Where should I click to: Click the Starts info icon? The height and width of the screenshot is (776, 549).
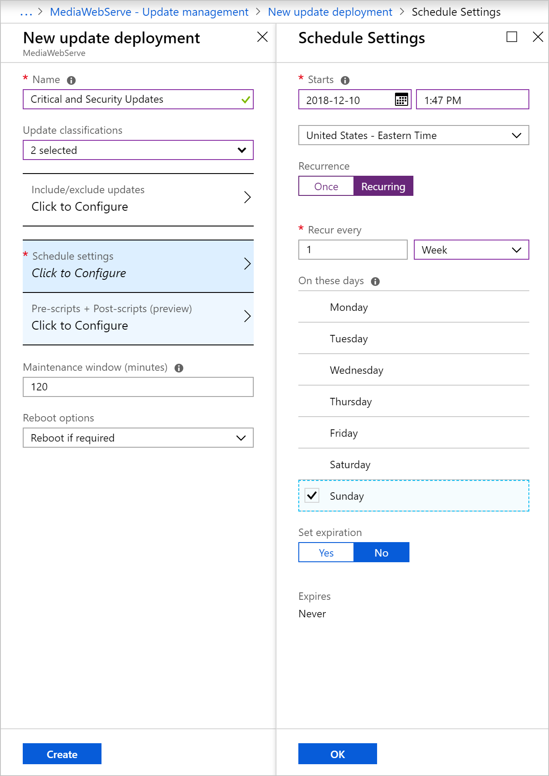(x=345, y=80)
